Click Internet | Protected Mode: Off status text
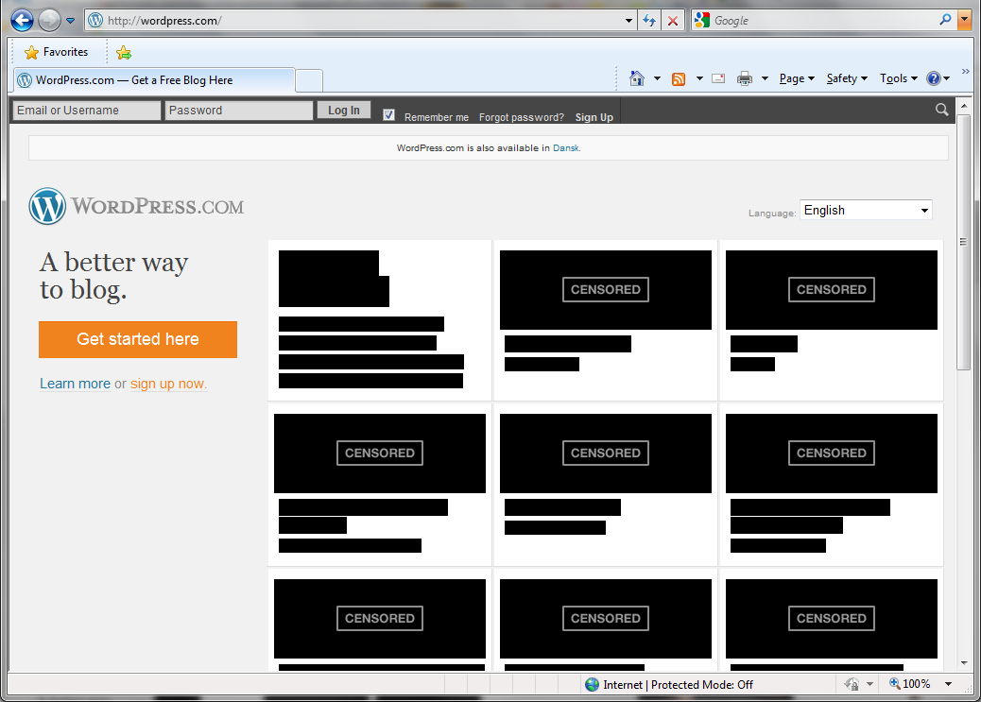Viewport: 981px width, 702px height. click(679, 684)
